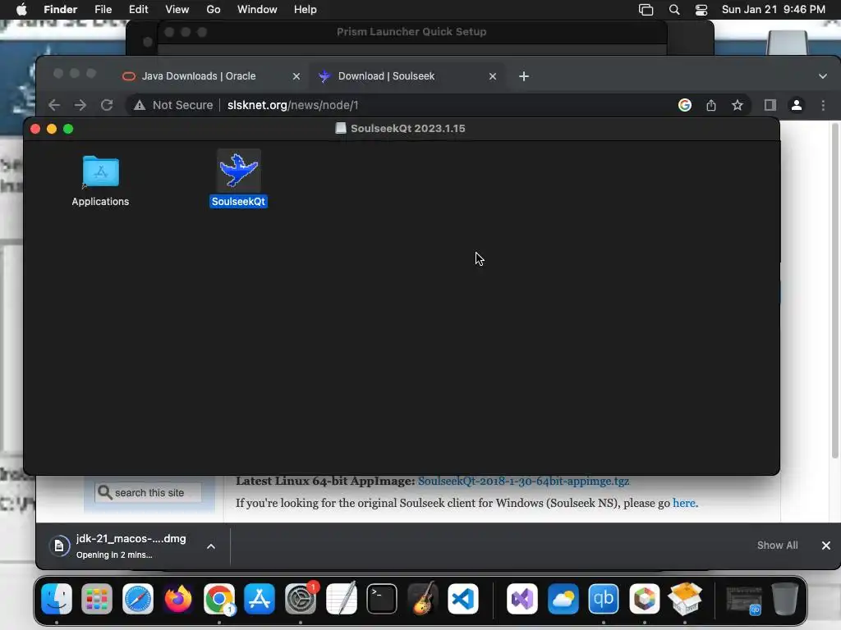Open App Store from the dock

(260, 599)
